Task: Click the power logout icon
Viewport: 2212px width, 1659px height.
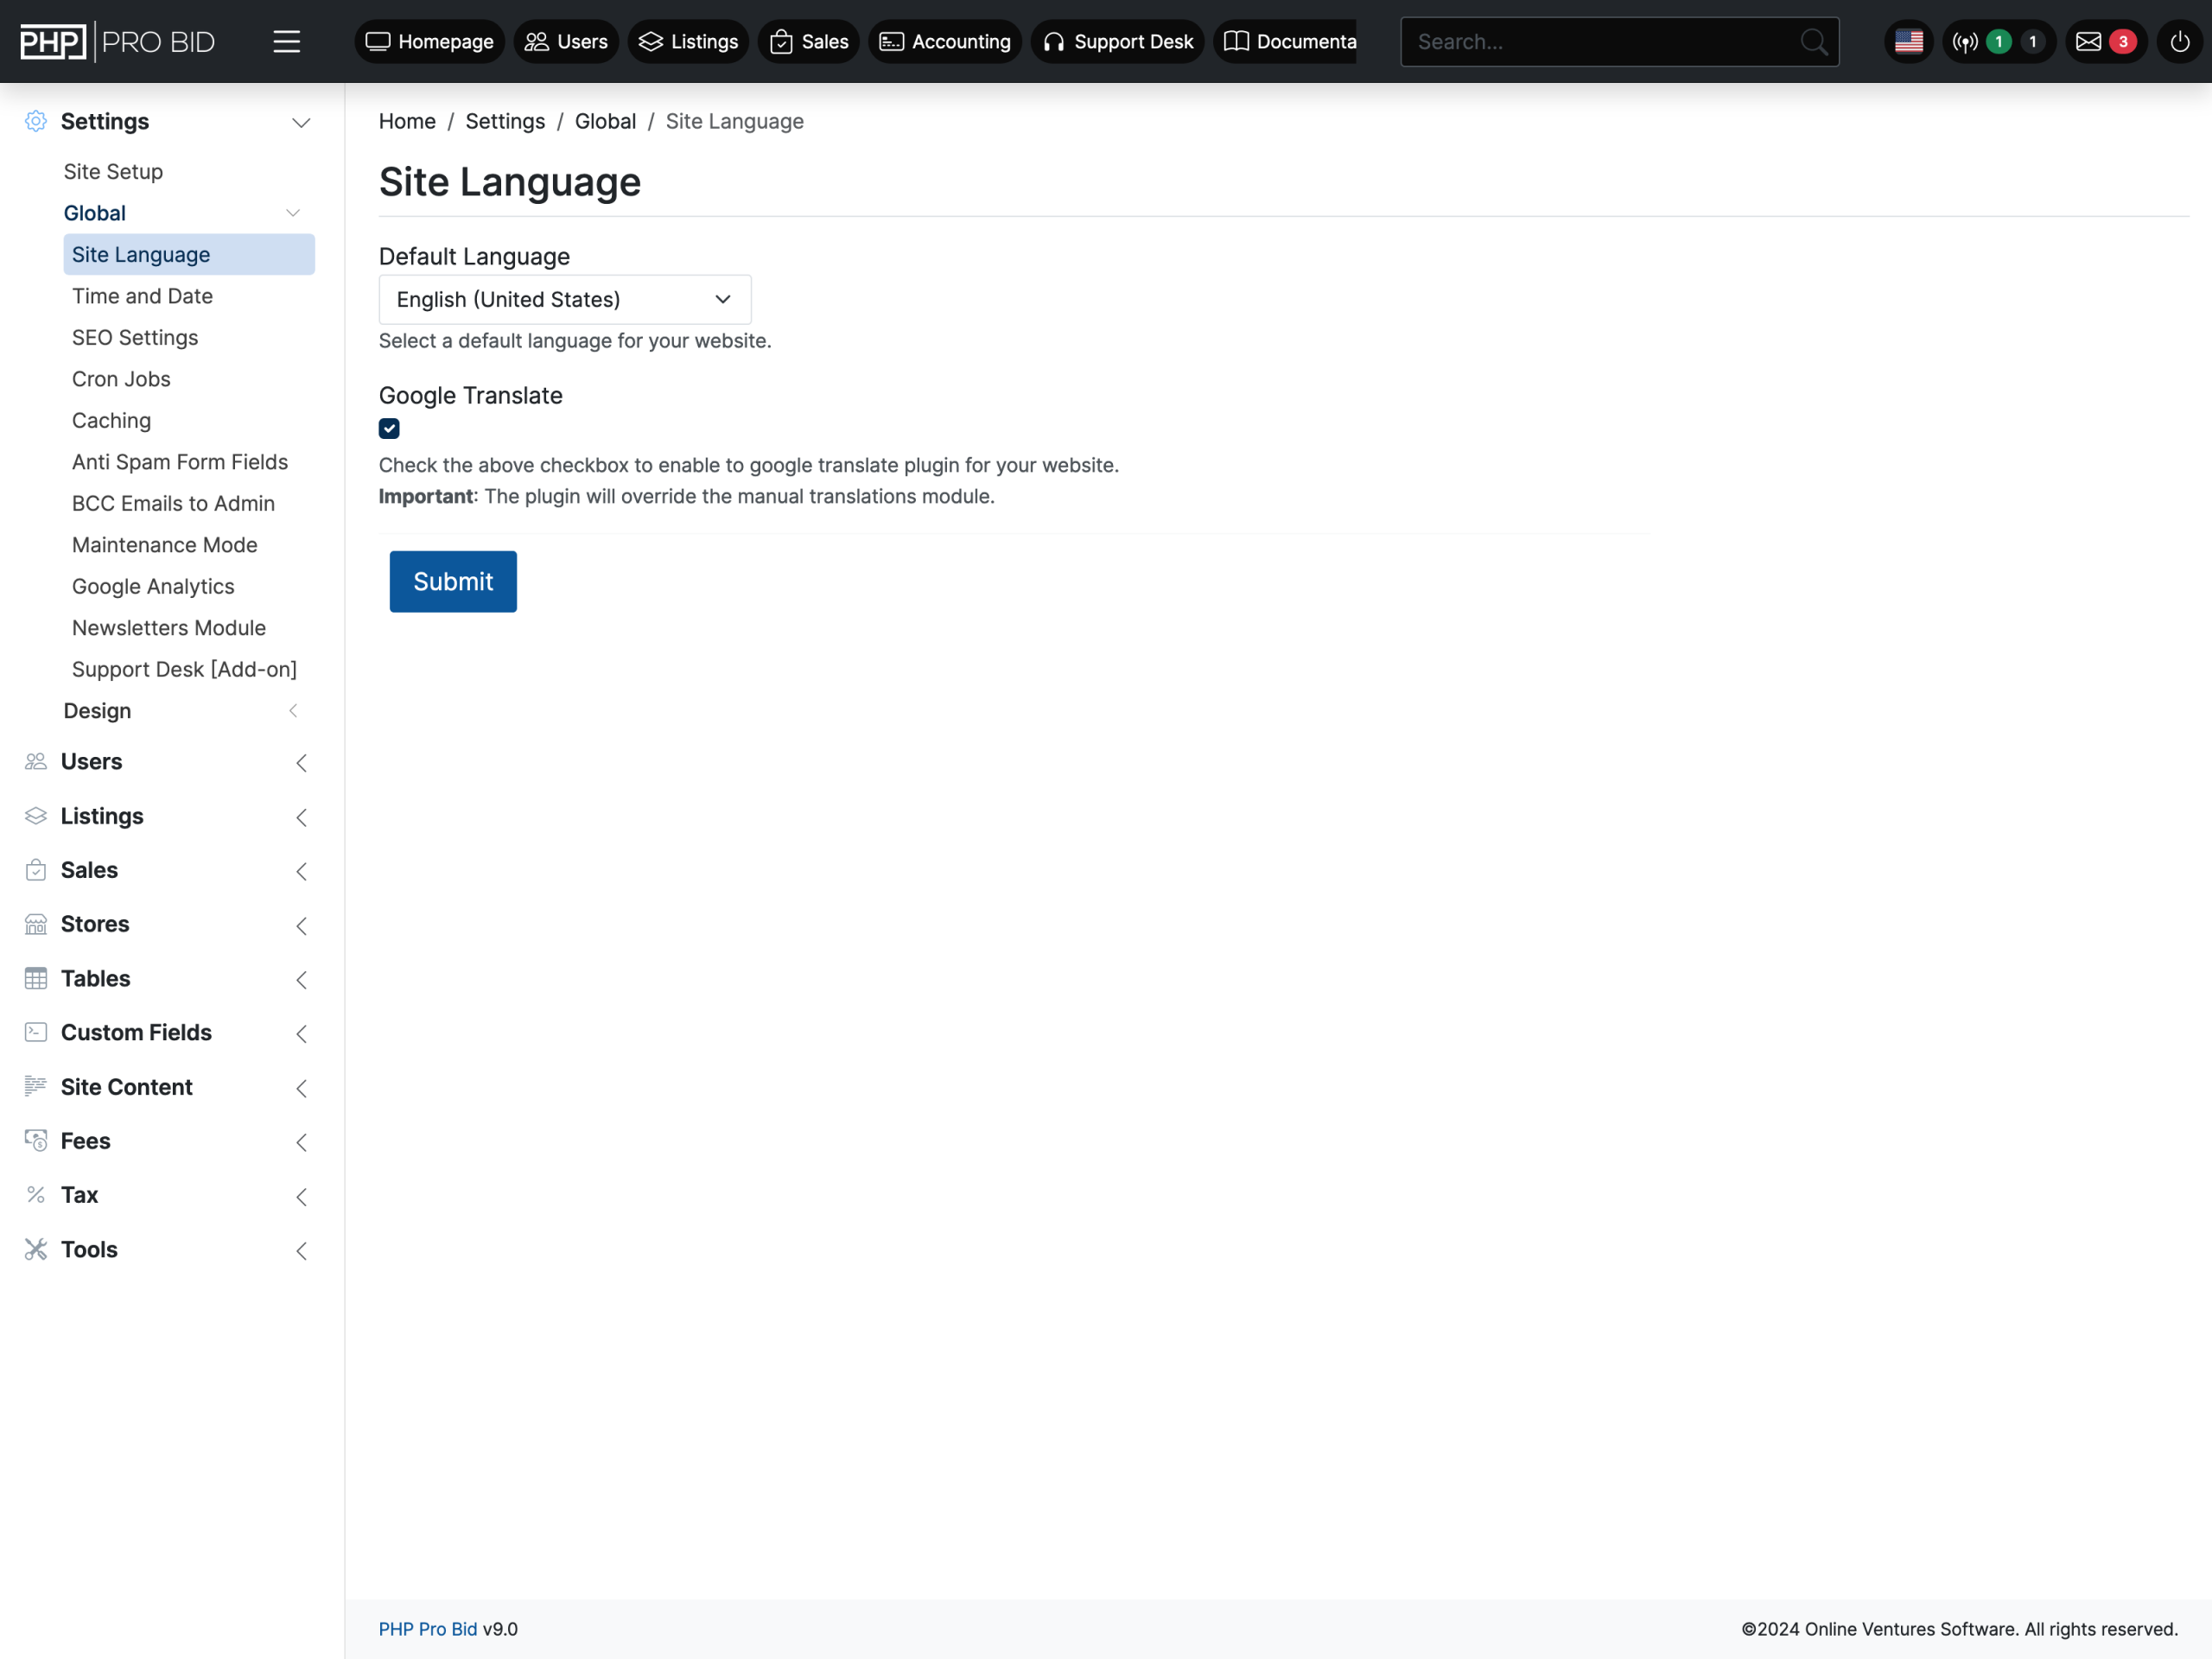Action: click(2180, 42)
